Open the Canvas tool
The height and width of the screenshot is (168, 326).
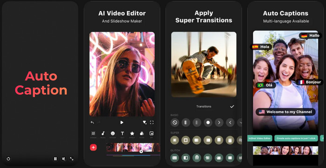[93, 134]
